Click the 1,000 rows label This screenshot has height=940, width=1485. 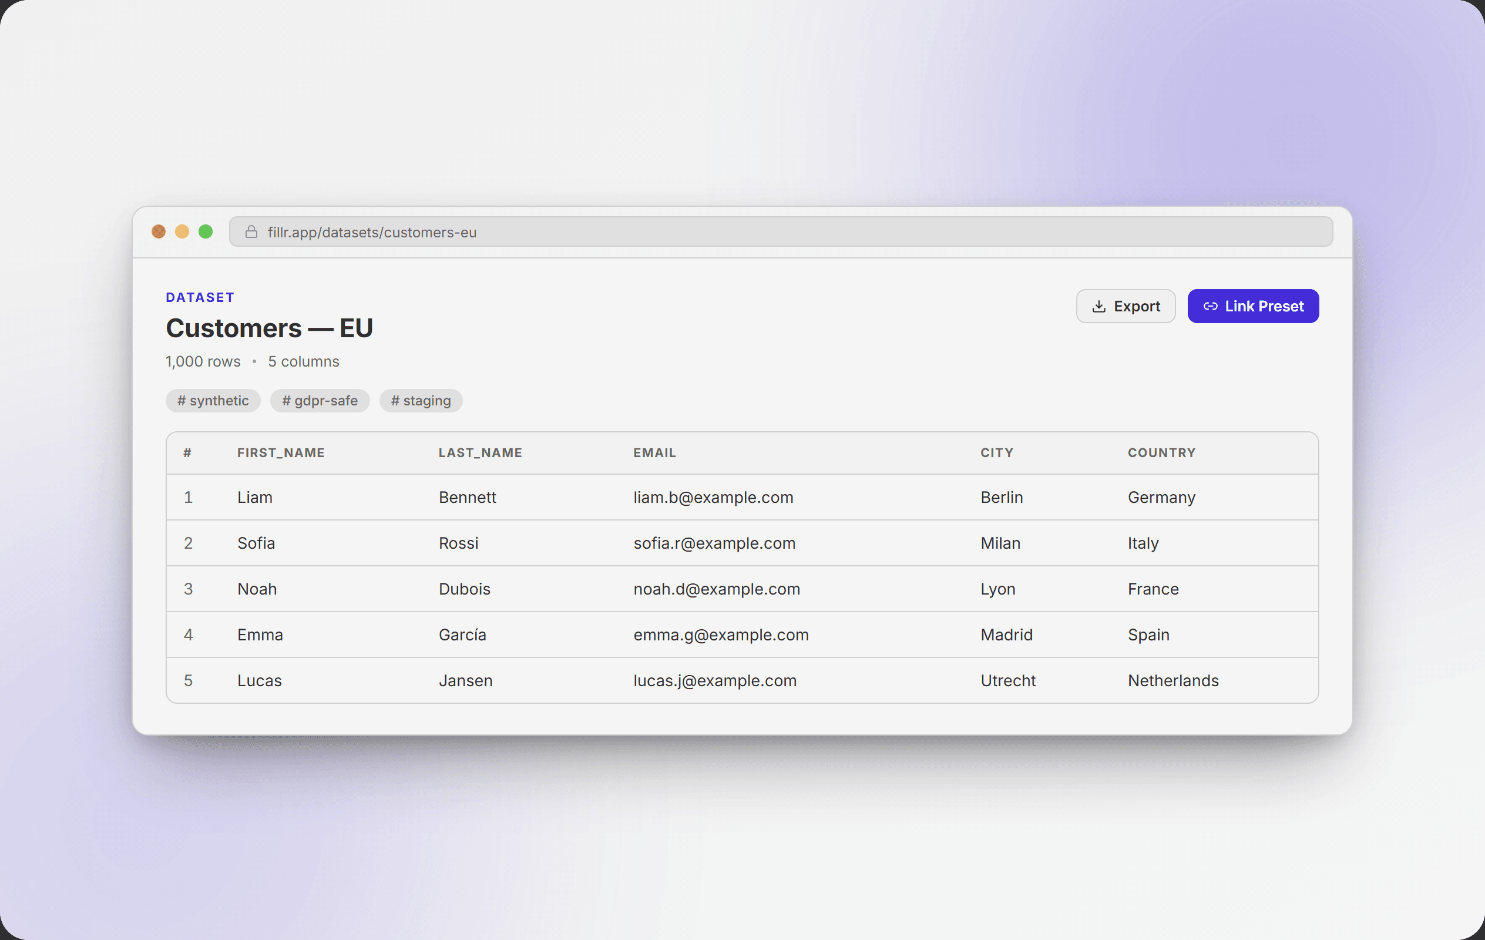pyautogui.click(x=203, y=361)
